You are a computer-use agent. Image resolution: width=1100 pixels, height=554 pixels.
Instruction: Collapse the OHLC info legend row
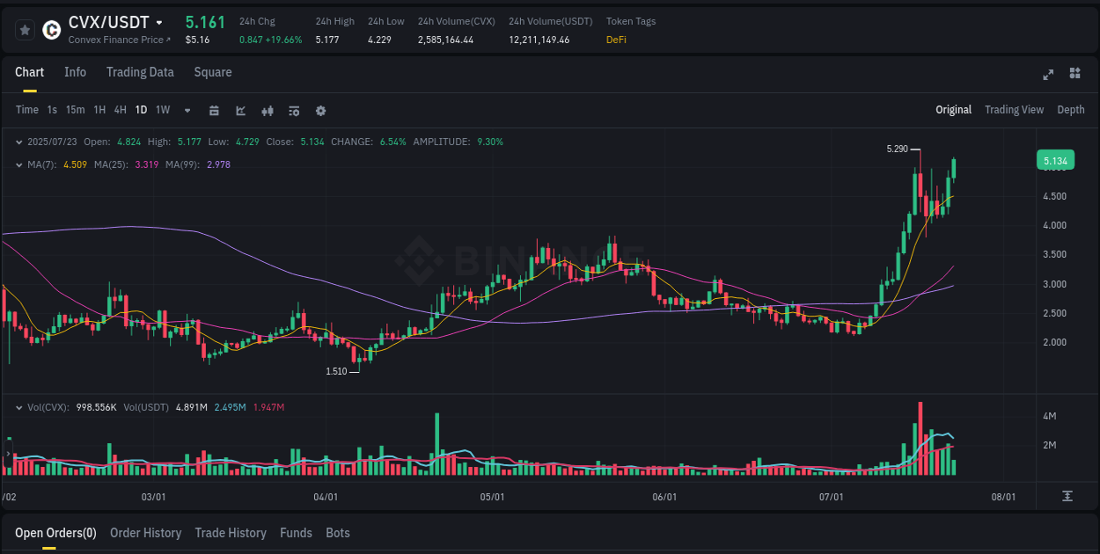[19, 142]
